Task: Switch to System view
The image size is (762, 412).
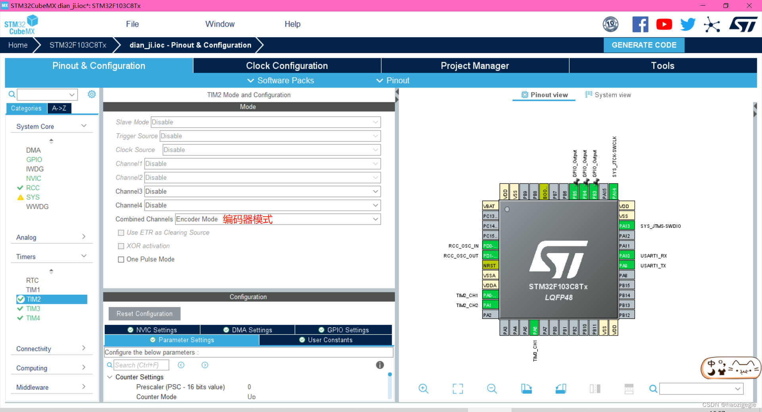Action: click(608, 95)
